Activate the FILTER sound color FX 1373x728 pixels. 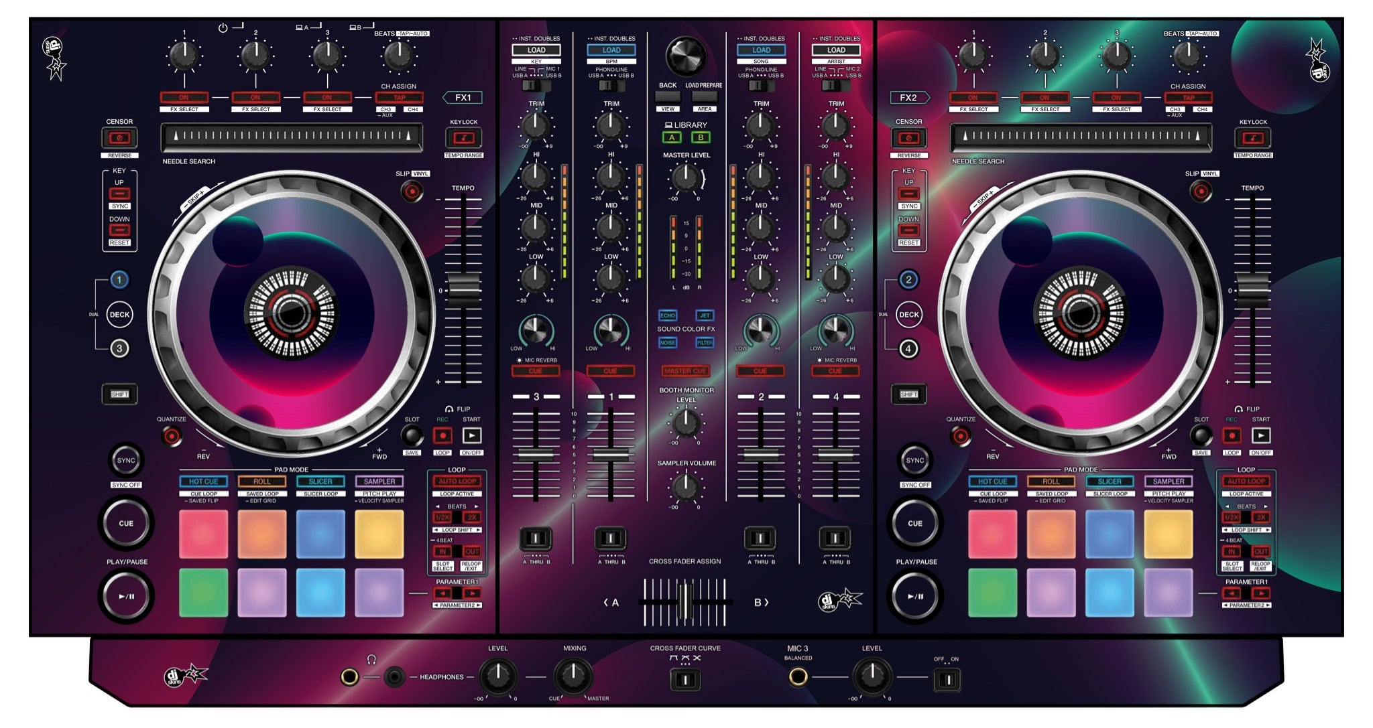tap(705, 343)
